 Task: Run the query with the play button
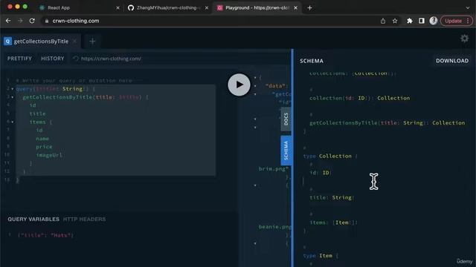click(239, 85)
